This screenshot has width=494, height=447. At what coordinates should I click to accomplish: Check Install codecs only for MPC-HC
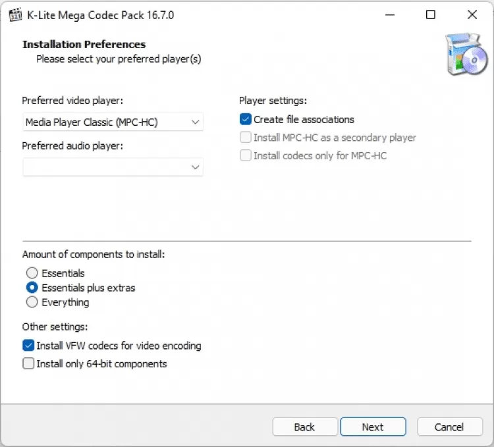[x=246, y=156]
